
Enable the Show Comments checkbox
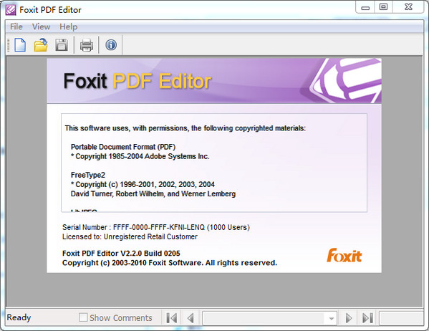tap(83, 317)
